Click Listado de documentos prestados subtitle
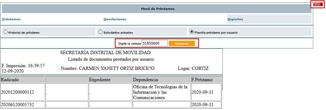Viewport: 326px width, 110px height. click(112, 59)
